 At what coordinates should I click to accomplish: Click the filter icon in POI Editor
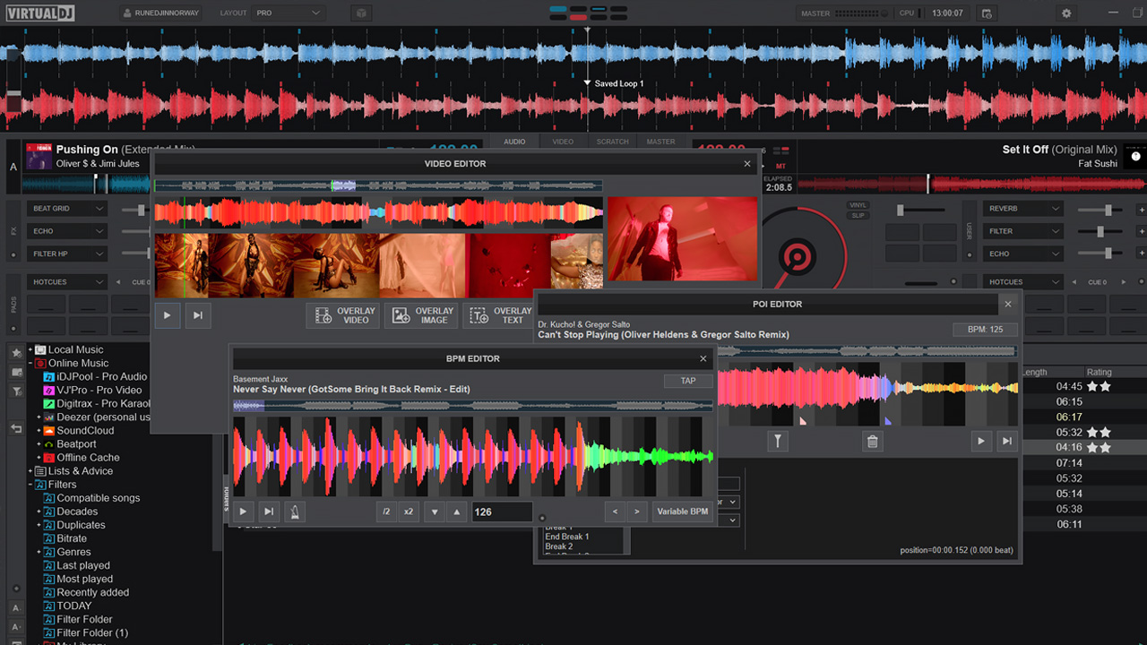pos(778,441)
